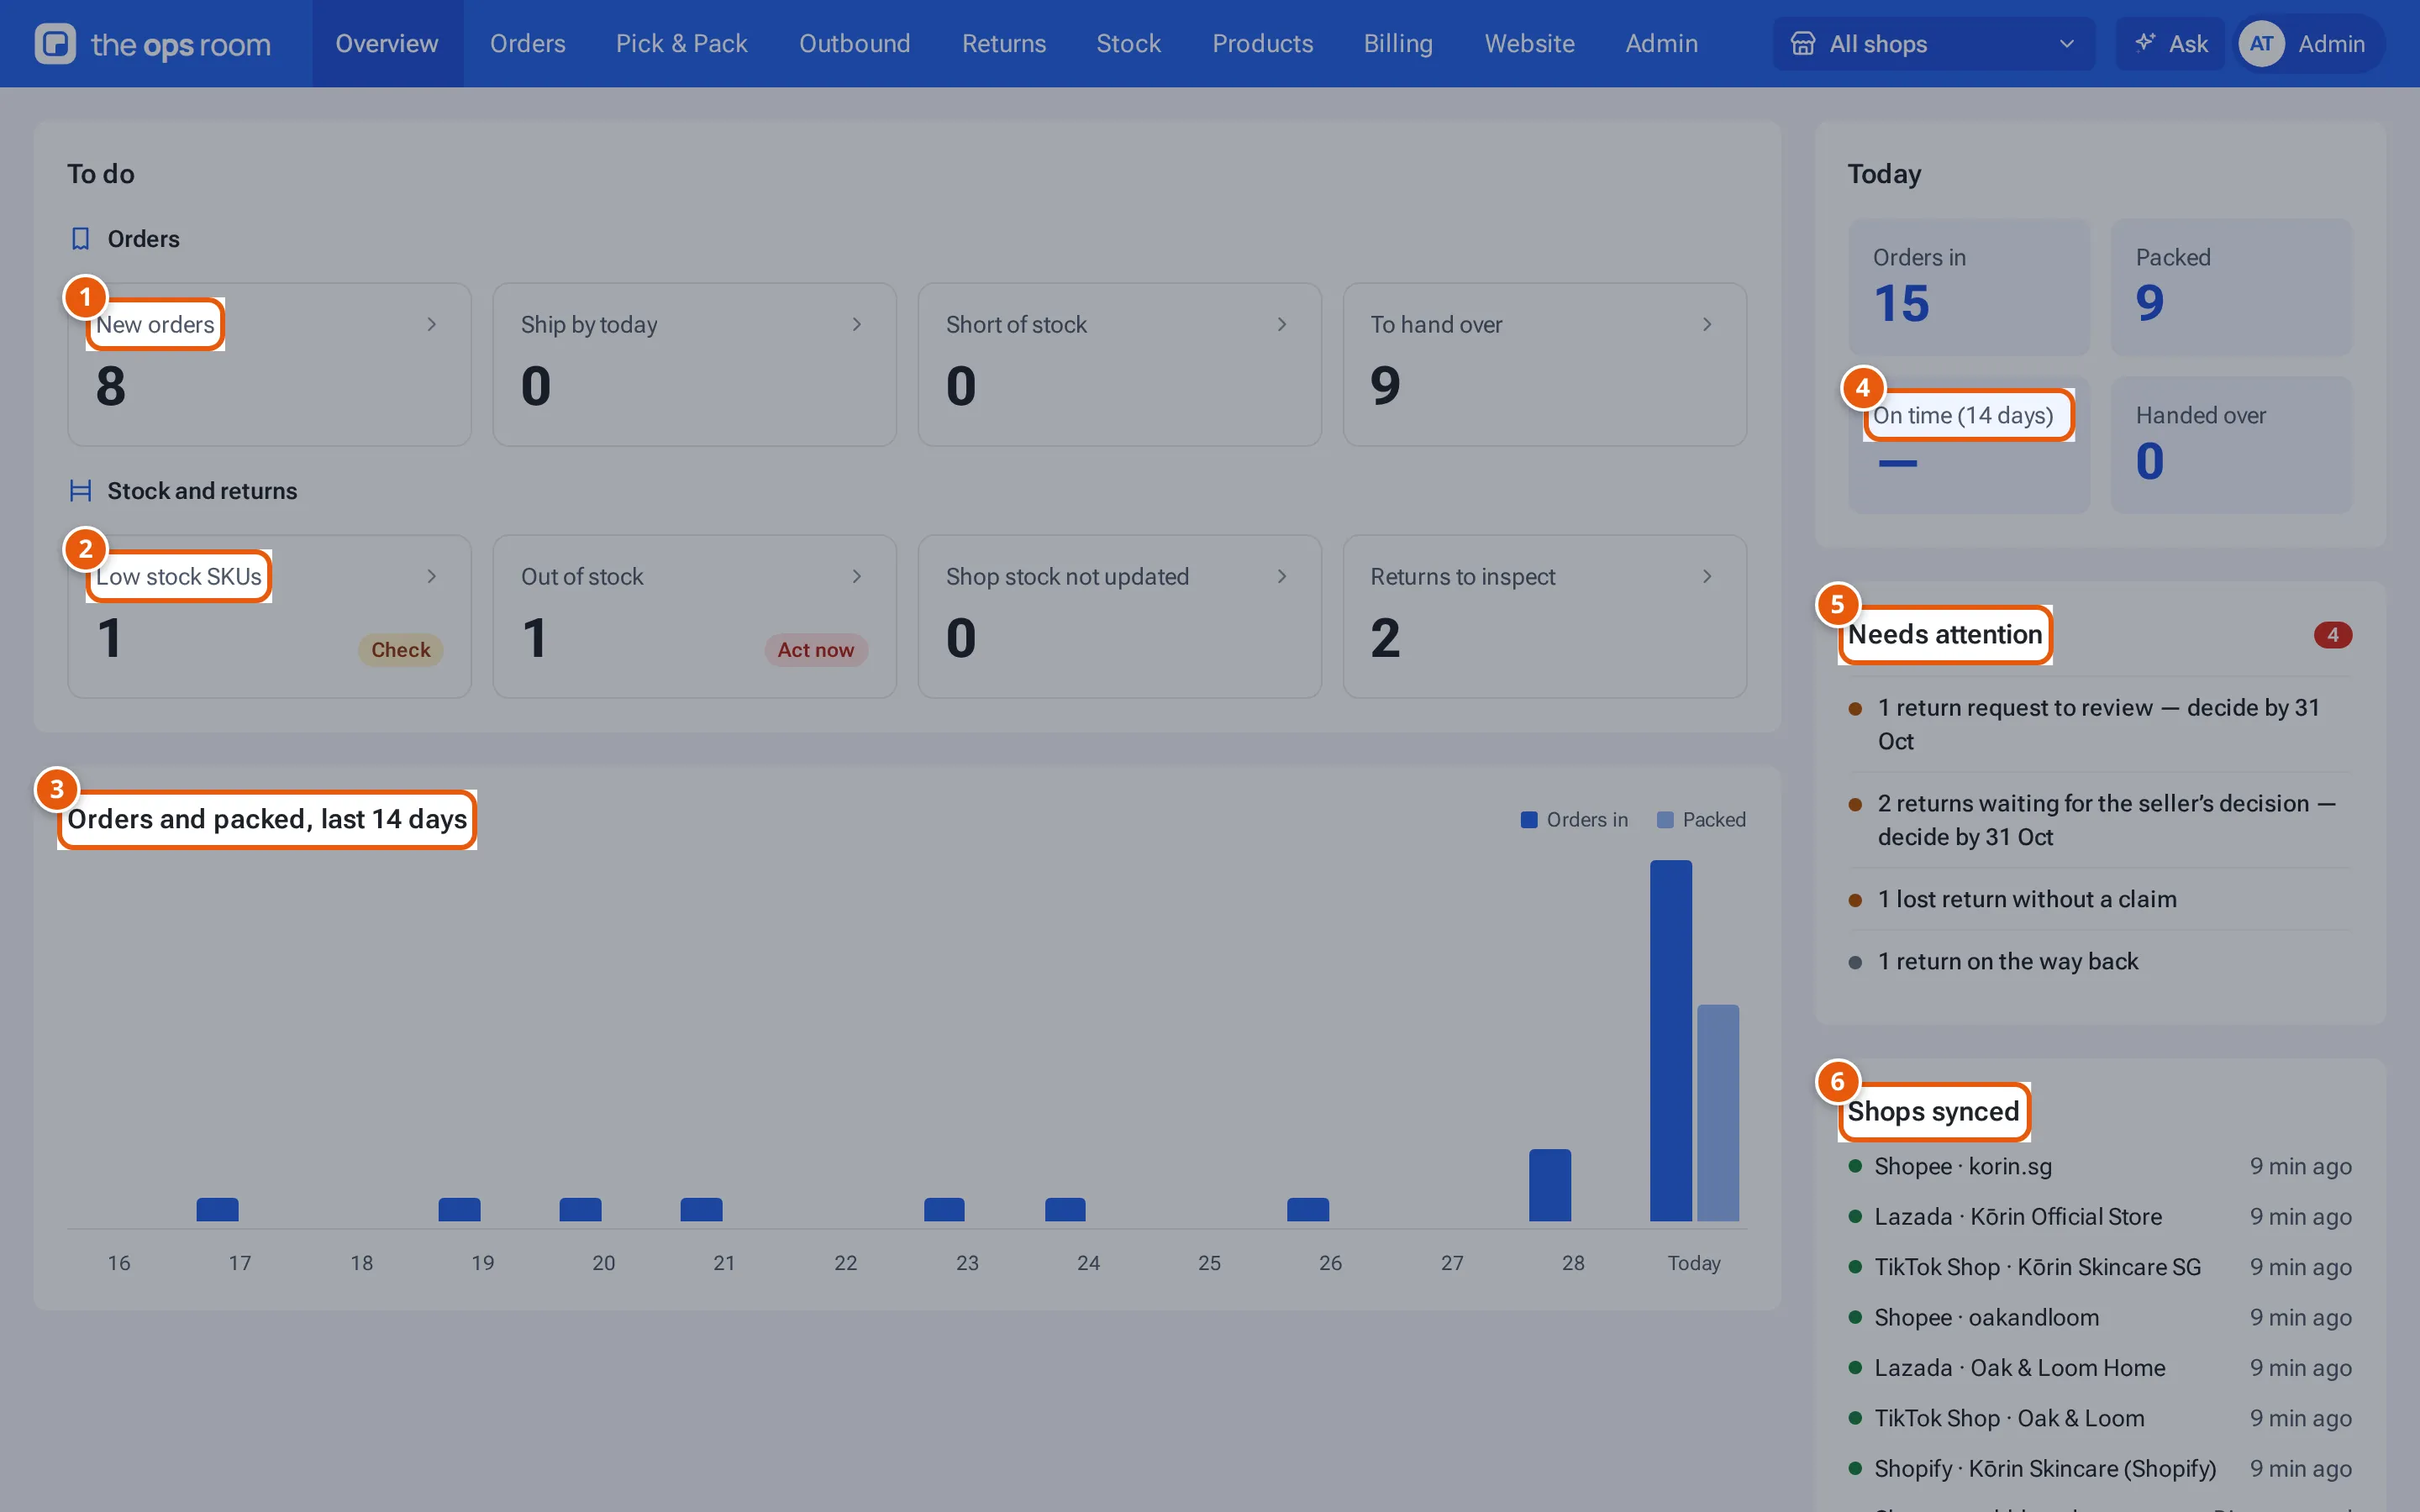Open the Billing tab
Image resolution: width=2420 pixels, height=1512 pixels.
point(1398,44)
